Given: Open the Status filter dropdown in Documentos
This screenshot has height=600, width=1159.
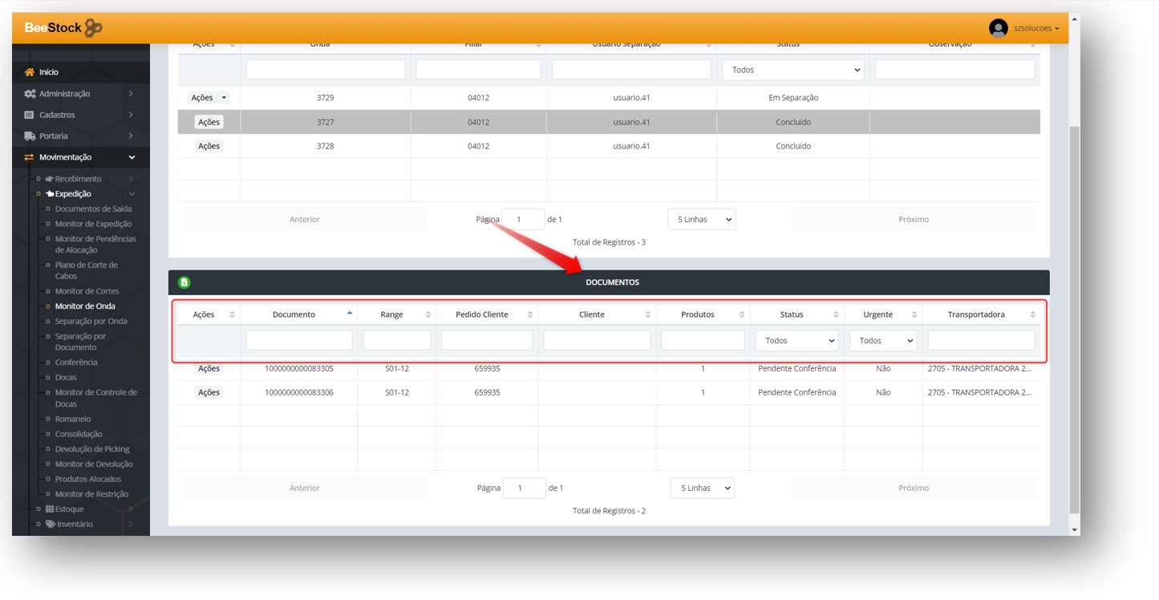Looking at the screenshot, I should (796, 341).
